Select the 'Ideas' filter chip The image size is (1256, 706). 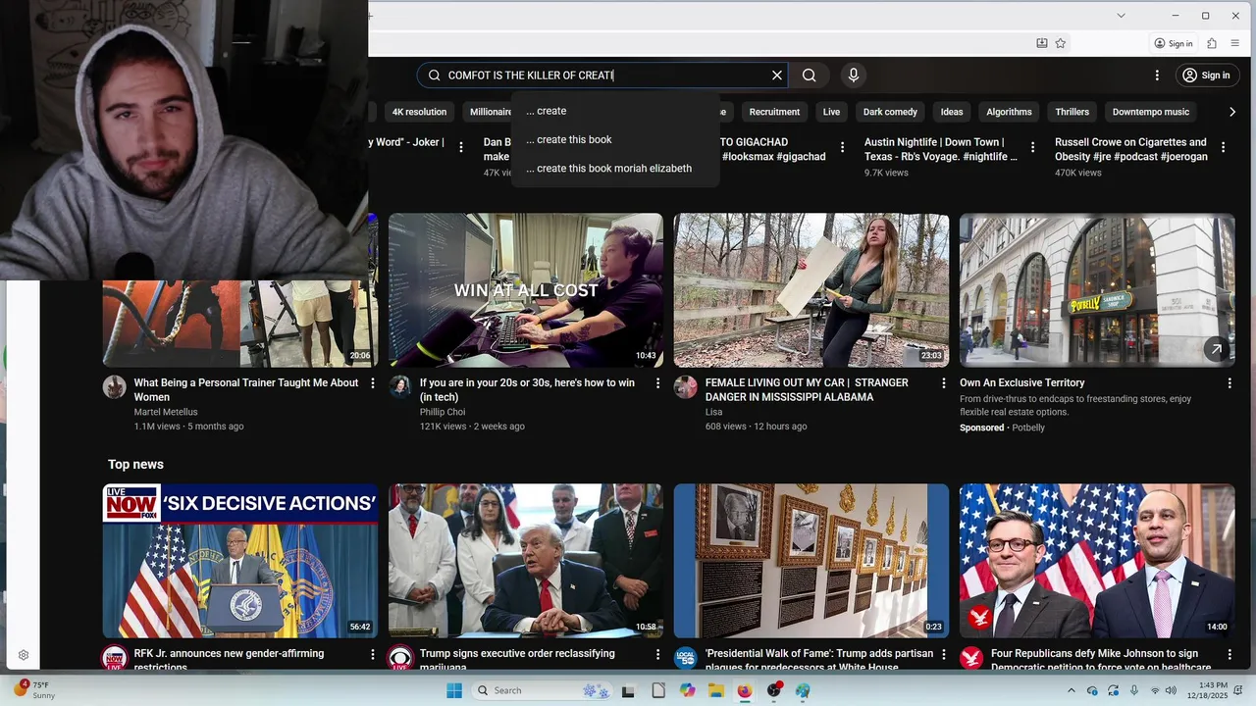(x=952, y=112)
